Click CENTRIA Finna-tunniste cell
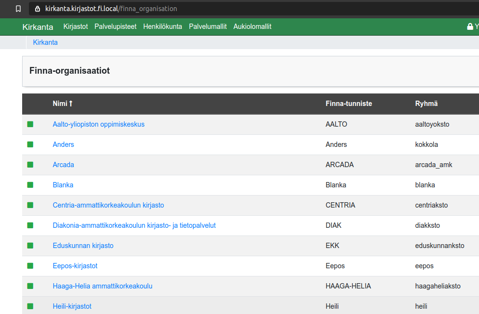 click(x=340, y=205)
